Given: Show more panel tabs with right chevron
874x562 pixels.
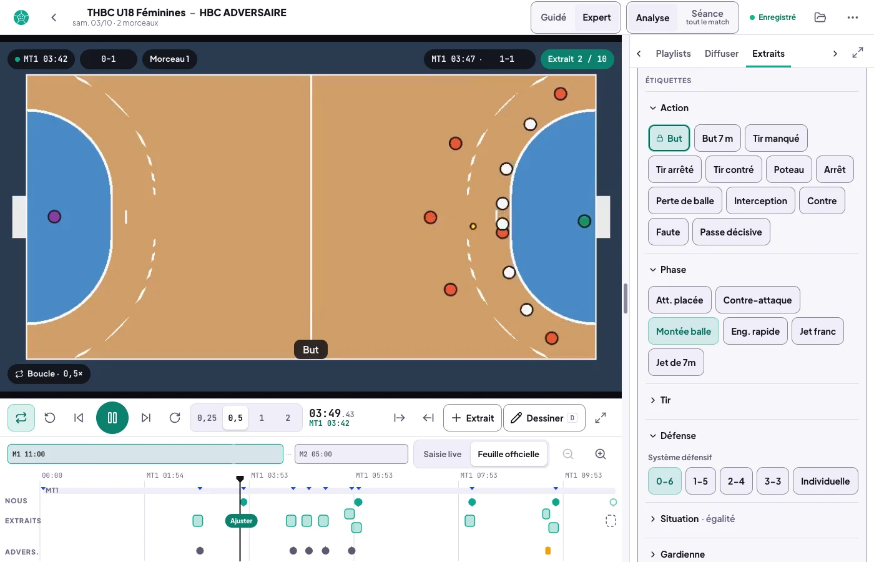Looking at the screenshot, I should click(x=835, y=54).
